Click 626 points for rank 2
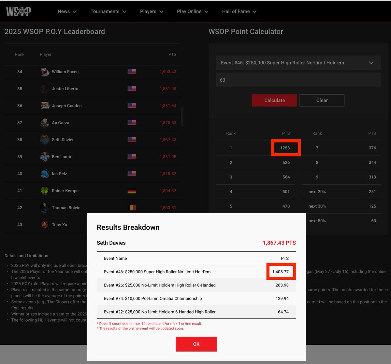This screenshot has width=391, height=364. coord(286,162)
